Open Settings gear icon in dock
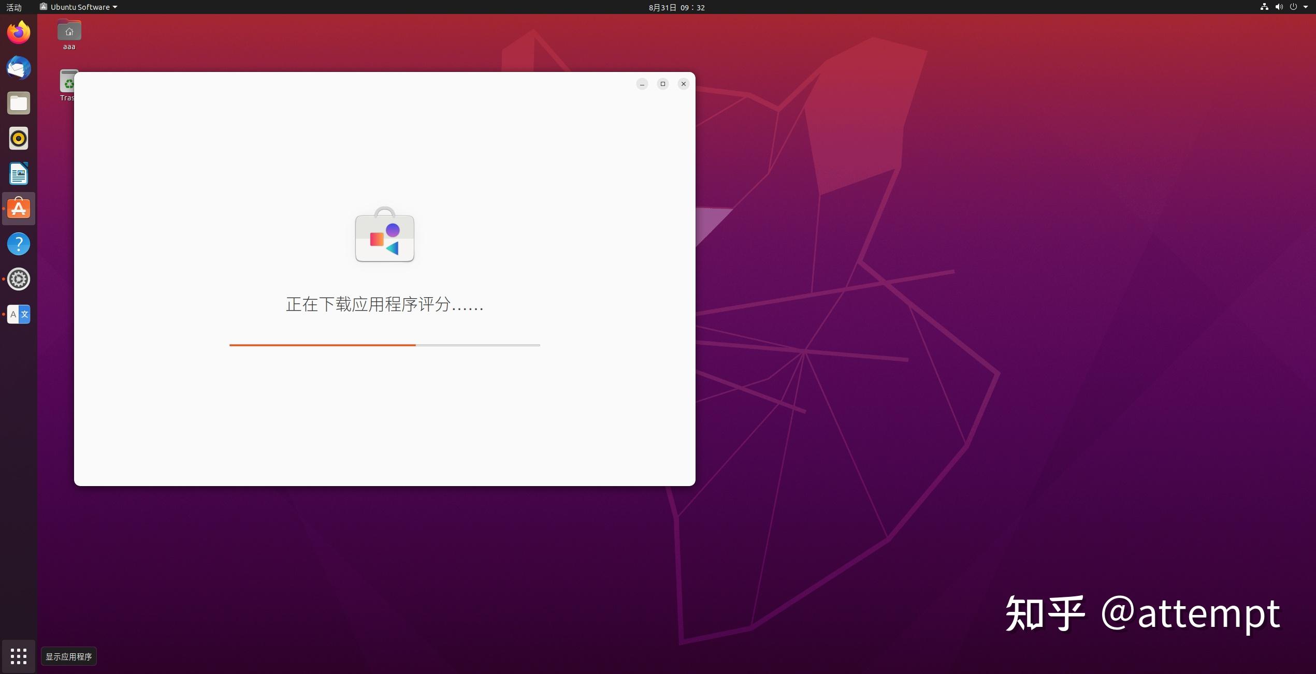 pos(19,279)
